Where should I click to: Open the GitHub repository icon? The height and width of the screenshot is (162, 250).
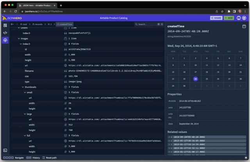244,18
